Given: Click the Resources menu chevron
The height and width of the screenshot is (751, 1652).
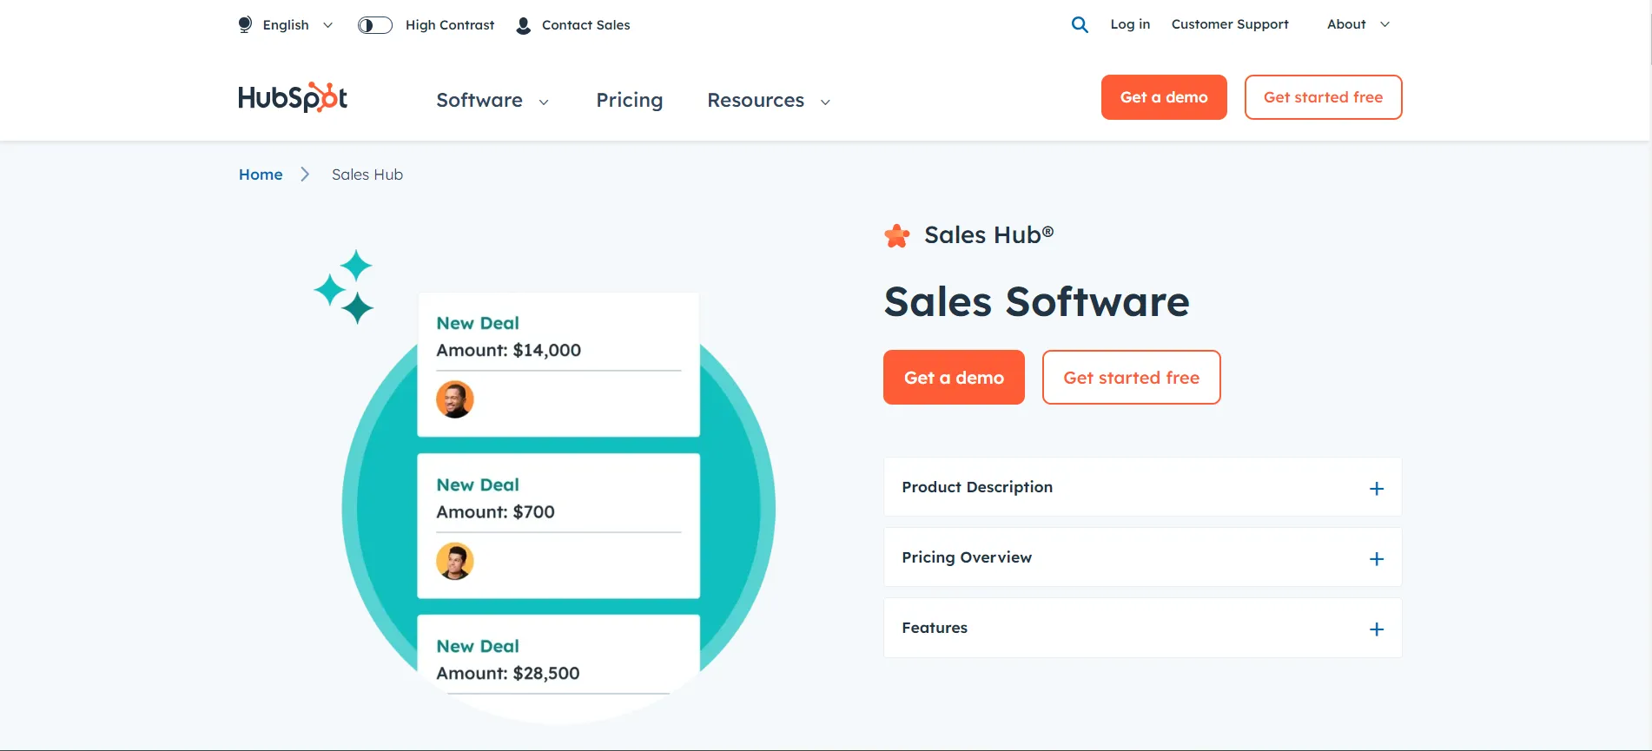Looking at the screenshot, I should [825, 102].
